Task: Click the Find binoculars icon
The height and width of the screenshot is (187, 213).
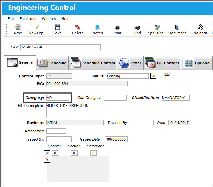Action: tap(137, 28)
